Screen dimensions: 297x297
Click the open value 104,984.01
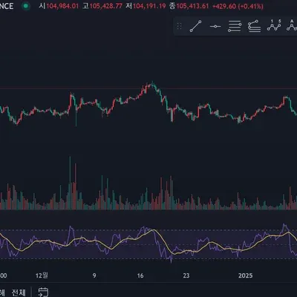coord(62,6)
